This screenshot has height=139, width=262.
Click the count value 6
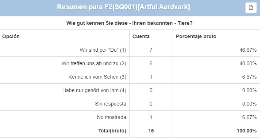pos(151,63)
